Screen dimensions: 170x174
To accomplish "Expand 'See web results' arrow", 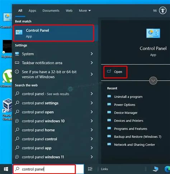I will (x=92, y=94).
